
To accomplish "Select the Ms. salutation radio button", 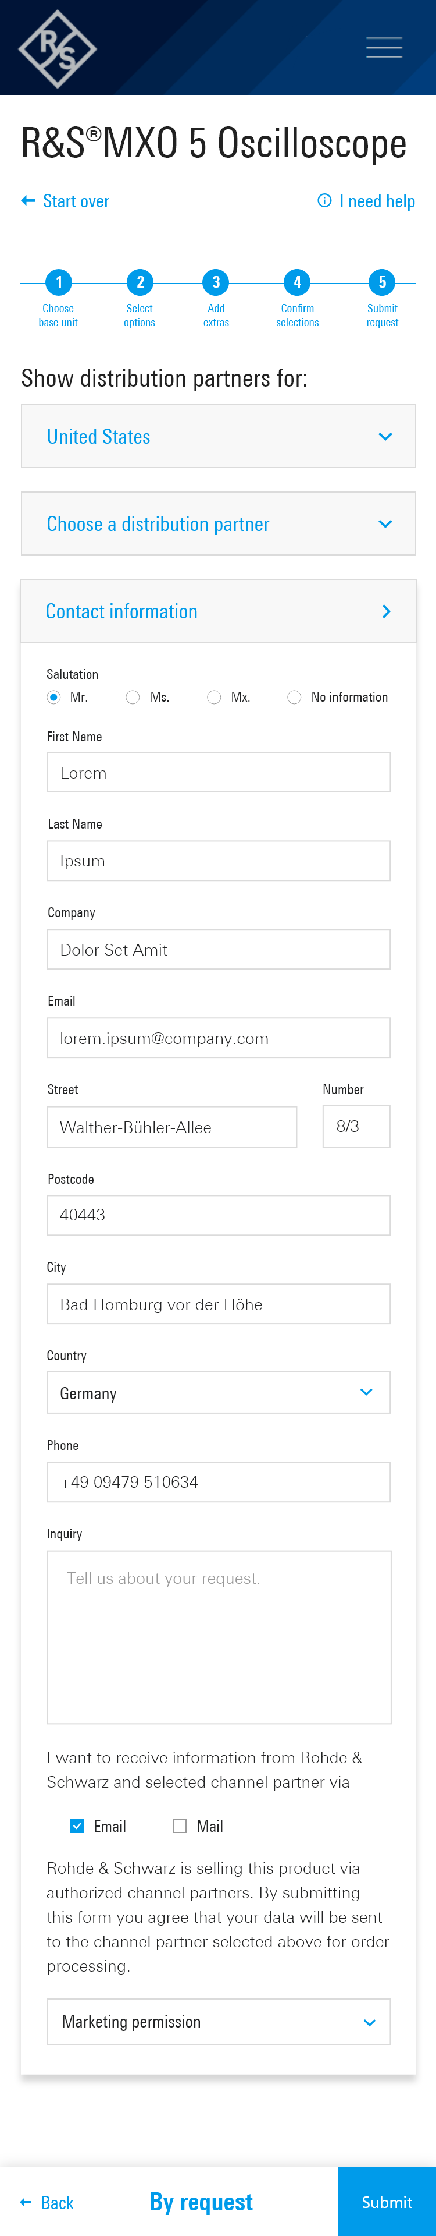I will pyautogui.click(x=133, y=697).
